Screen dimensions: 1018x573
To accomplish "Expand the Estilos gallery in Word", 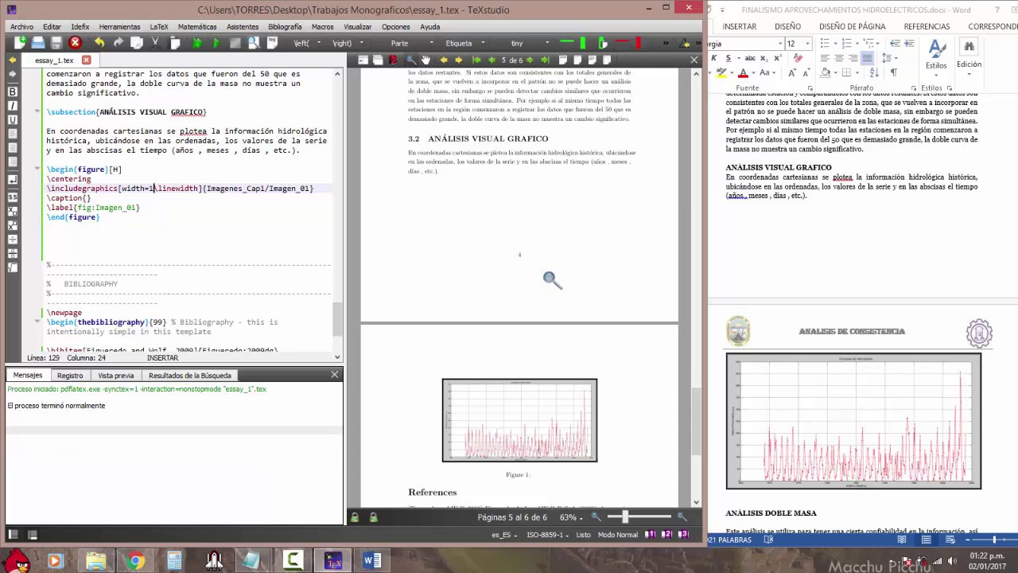I will [936, 59].
